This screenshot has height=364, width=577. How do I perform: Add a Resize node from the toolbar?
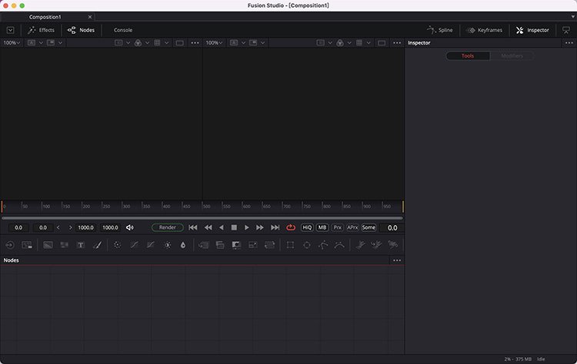click(253, 245)
